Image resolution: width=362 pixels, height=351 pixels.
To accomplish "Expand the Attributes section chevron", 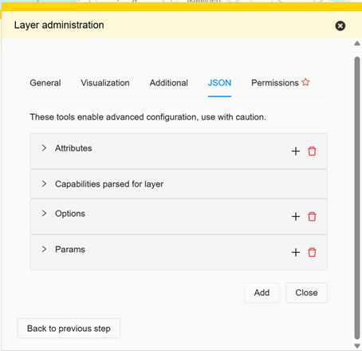I will [44, 148].
